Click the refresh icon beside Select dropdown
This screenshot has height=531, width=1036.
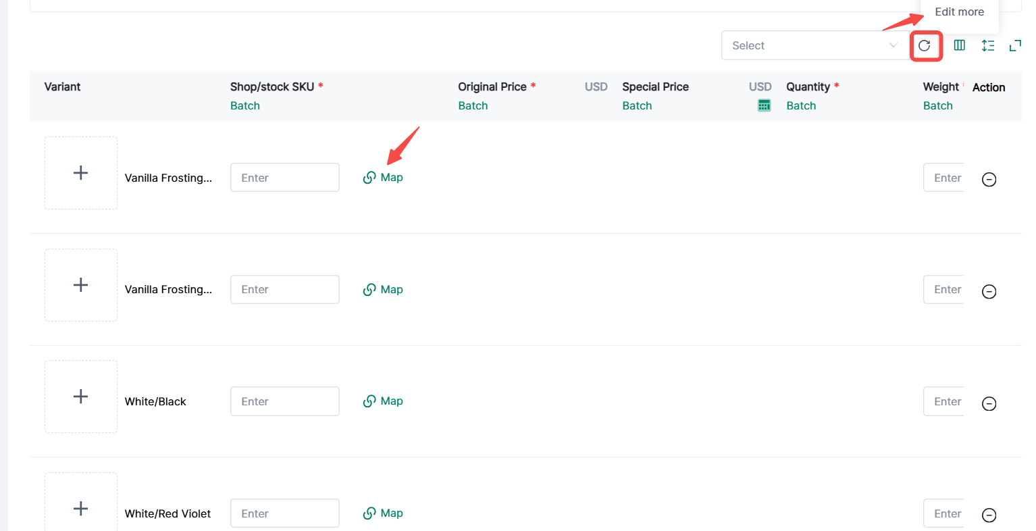click(x=925, y=45)
